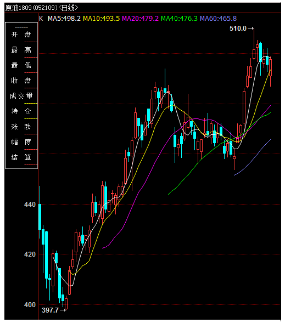Click the 持仓 row in the info panel
This screenshot has height=323, width=285.
click(21, 111)
